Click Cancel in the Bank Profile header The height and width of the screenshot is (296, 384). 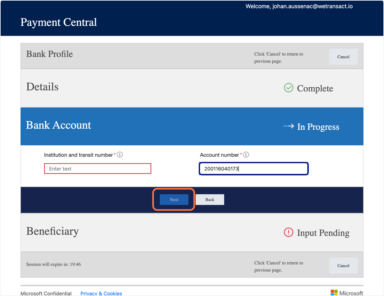coord(343,57)
